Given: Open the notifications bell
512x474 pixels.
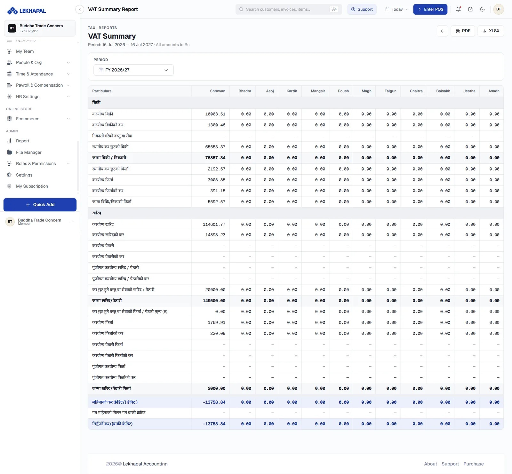Looking at the screenshot, I should click(x=458, y=9).
